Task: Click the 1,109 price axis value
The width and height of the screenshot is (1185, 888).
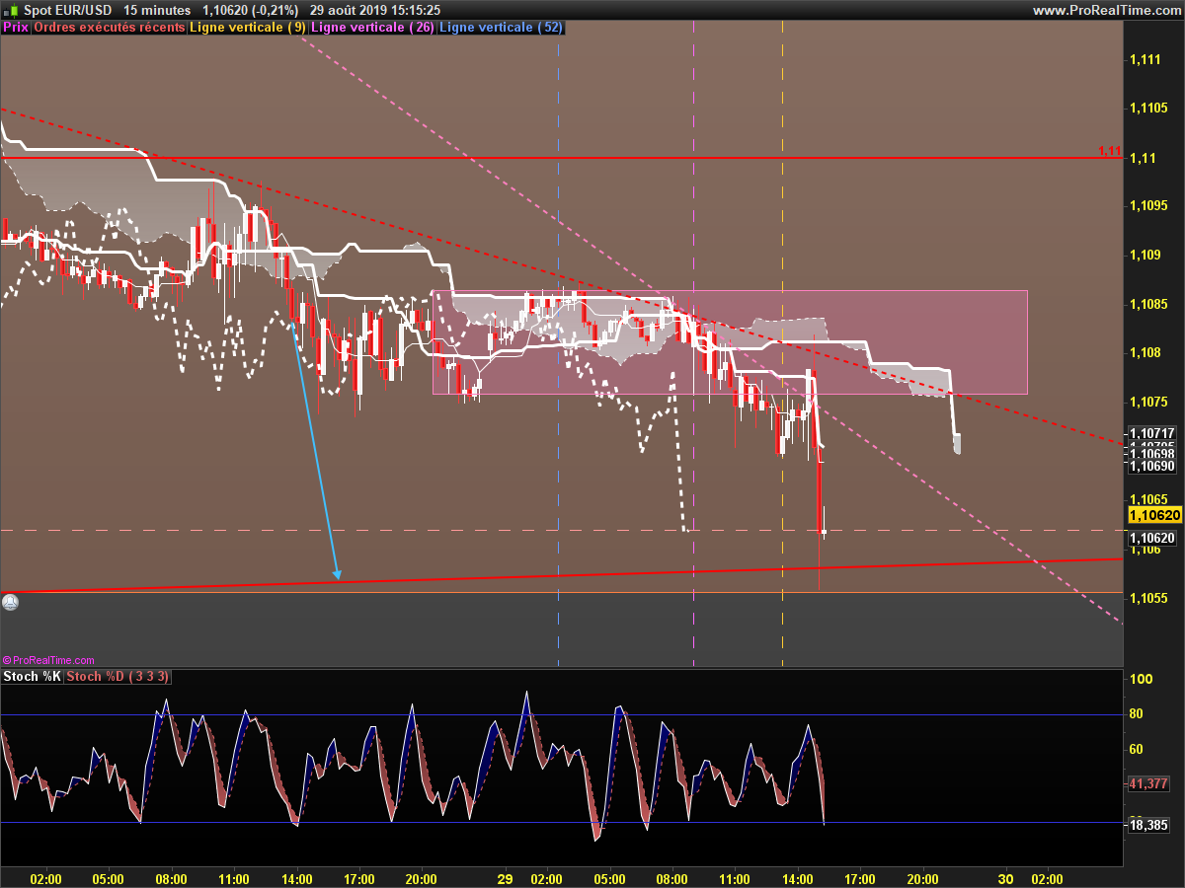Action: click(1145, 256)
